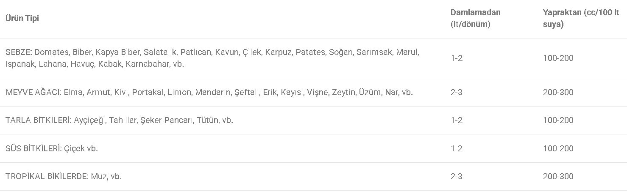This screenshot has width=627, height=194.
Task: Select the SEBZE drip dose value 1-2
Action: click(457, 58)
